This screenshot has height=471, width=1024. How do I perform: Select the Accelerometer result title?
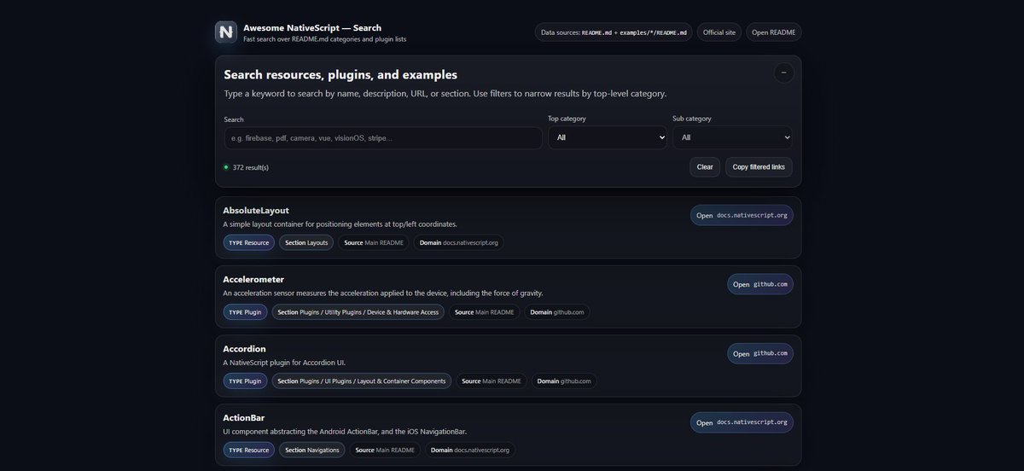click(253, 279)
